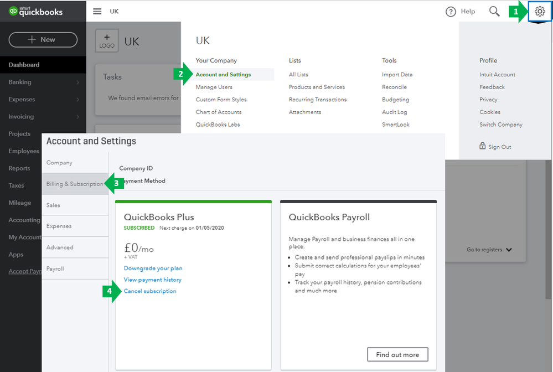Viewport: 553px width, 372px height.
Task: Select Switch Company
Action: tap(501, 125)
